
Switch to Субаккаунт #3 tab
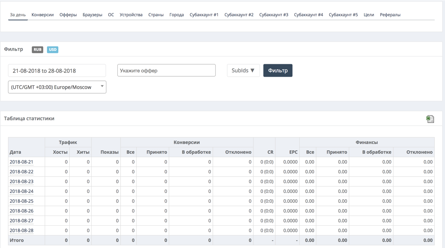(274, 15)
